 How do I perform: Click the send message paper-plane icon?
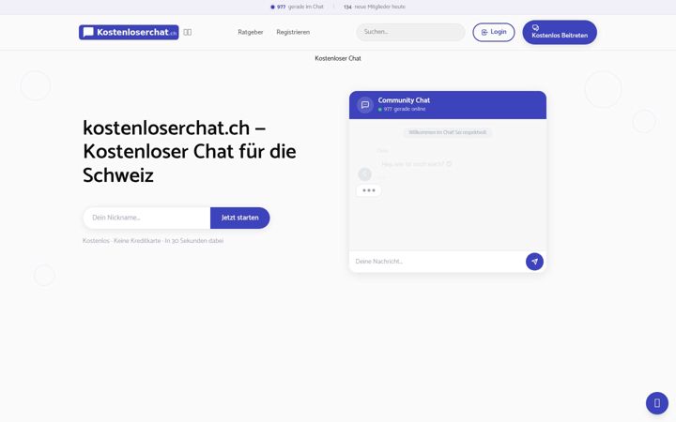534,262
